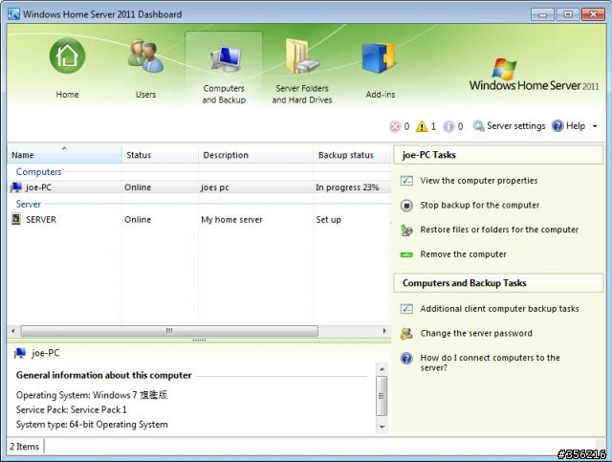Image resolution: width=612 pixels, height=462 pixels.
Task: Click Service Pack: Service Pack 1 line
Action: (x=71, y=409)
